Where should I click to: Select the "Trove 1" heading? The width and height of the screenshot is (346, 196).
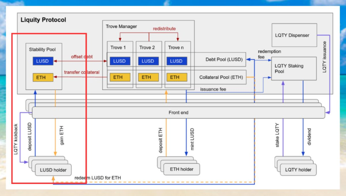coord(118,48)
